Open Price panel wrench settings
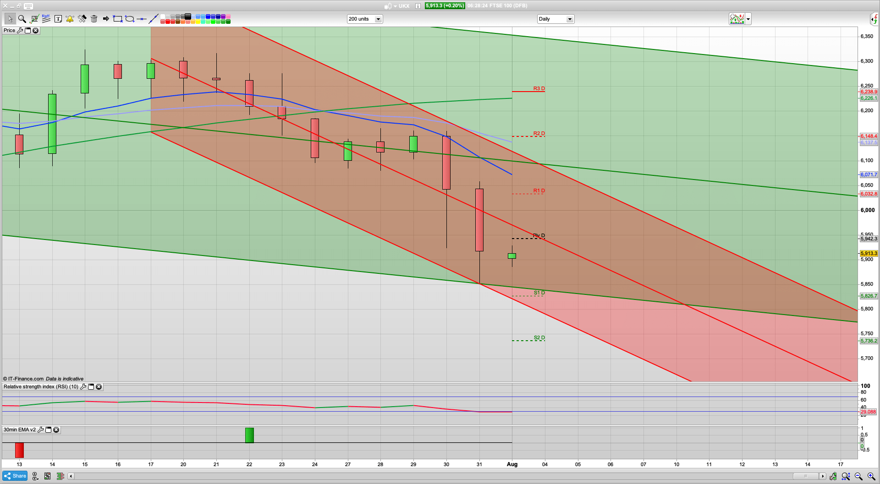This screenshot has height=484, width=880. click(x=20, y=30)
